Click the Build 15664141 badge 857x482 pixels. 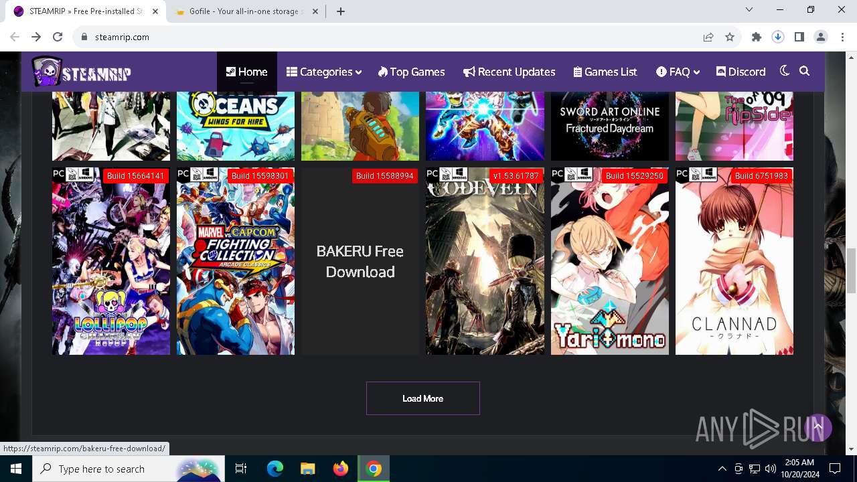[135, 176]
